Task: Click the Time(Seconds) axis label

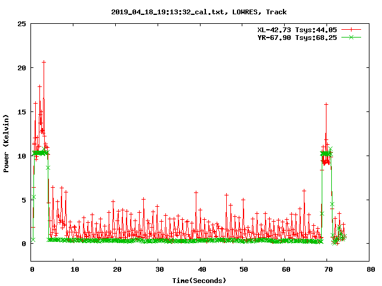Action: 199,281
